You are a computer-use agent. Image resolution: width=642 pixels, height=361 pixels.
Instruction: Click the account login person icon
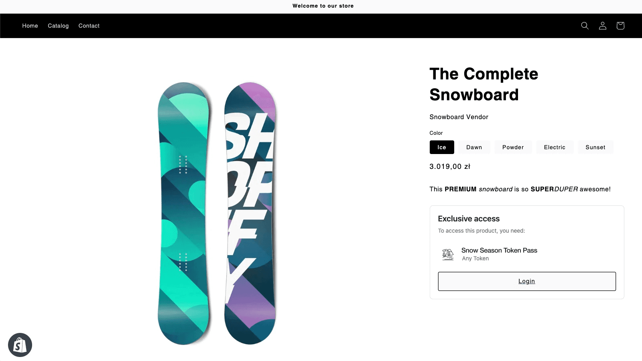coord(602,26)
